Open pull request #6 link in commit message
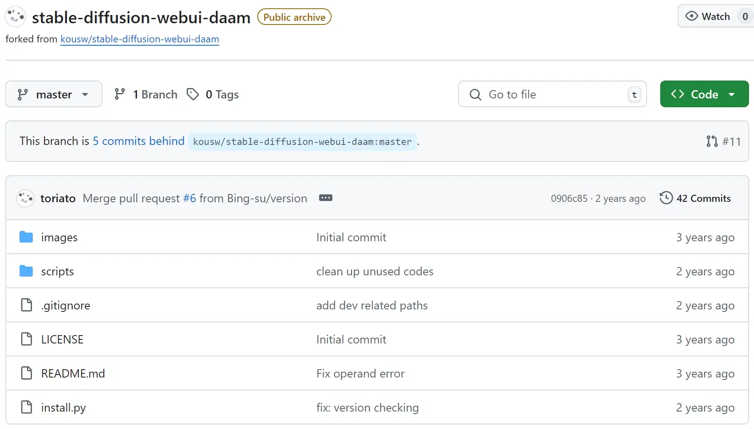 tap(189, 198)
